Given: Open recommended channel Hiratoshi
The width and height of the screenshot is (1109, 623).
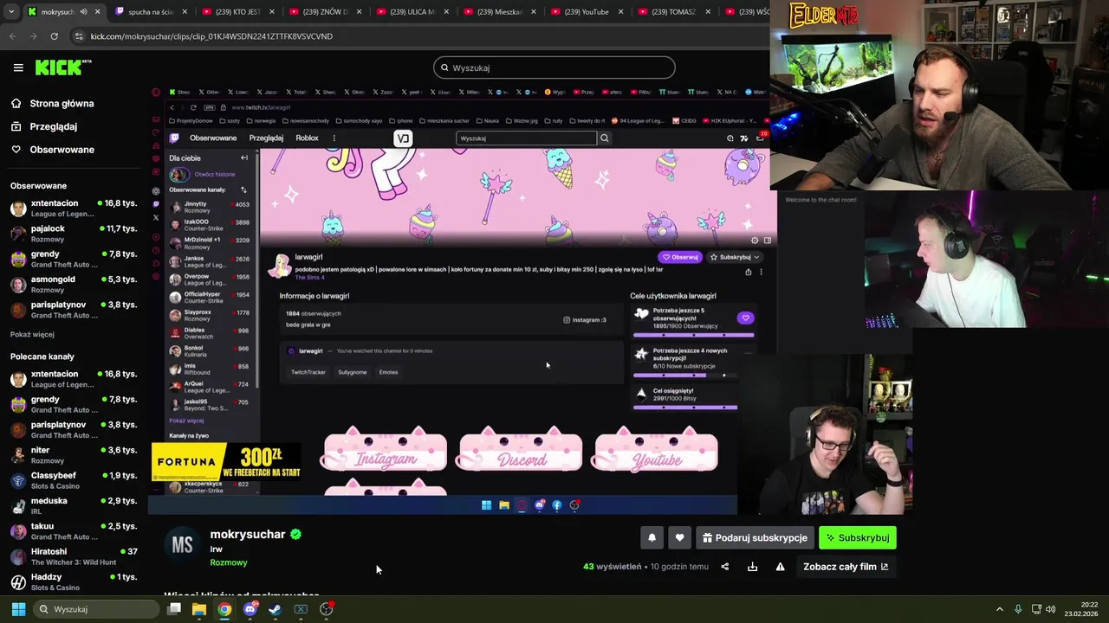Looking at the screenshot, I should 74,556.
